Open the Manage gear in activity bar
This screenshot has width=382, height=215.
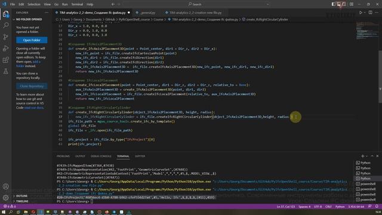[x=5, y=198]
